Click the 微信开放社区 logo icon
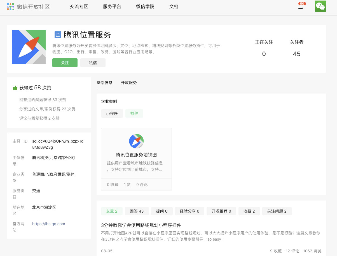337x256 pixels. click(11, 7)
